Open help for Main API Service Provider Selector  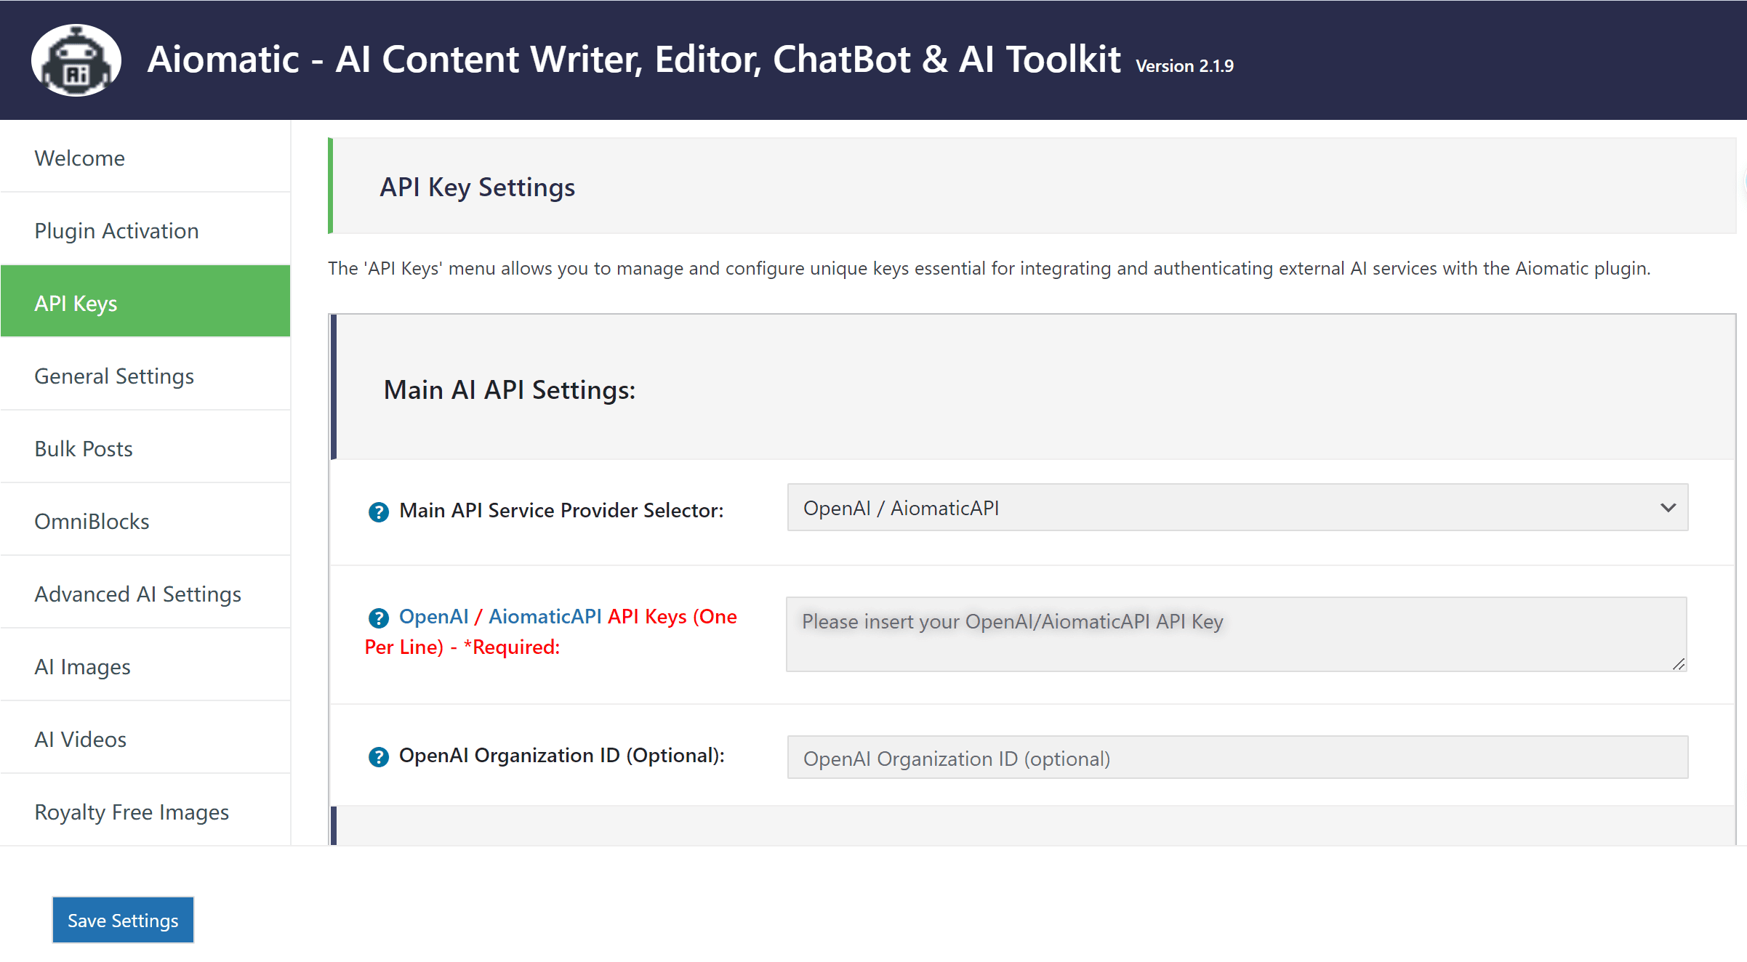click(x=378, y=512)
